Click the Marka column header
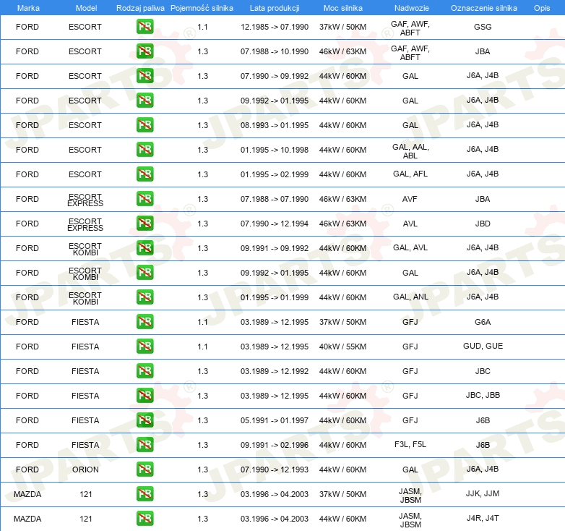 click(x=28, y=8)
